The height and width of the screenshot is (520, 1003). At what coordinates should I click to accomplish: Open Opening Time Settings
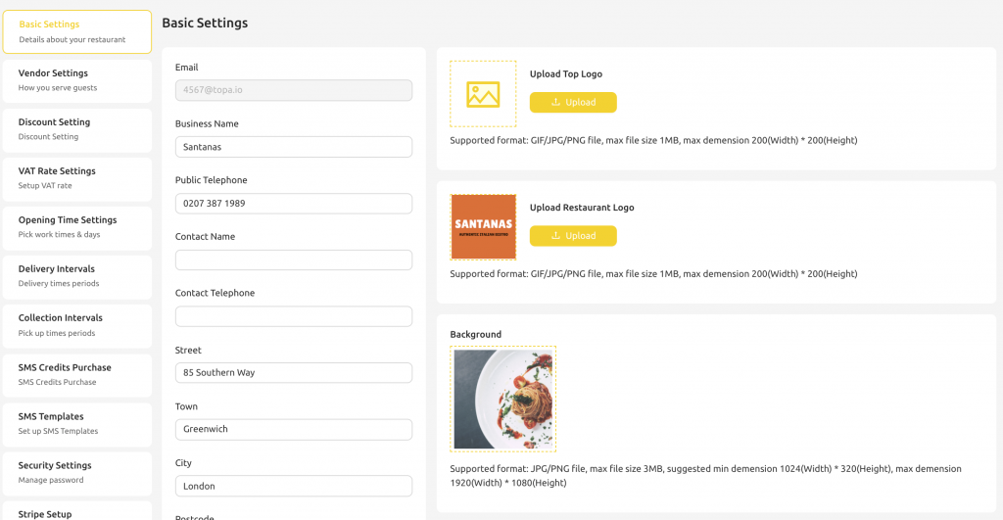[x=76, y=228]
